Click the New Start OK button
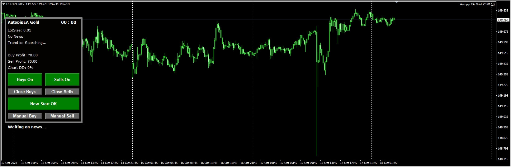 coord(44,104)
